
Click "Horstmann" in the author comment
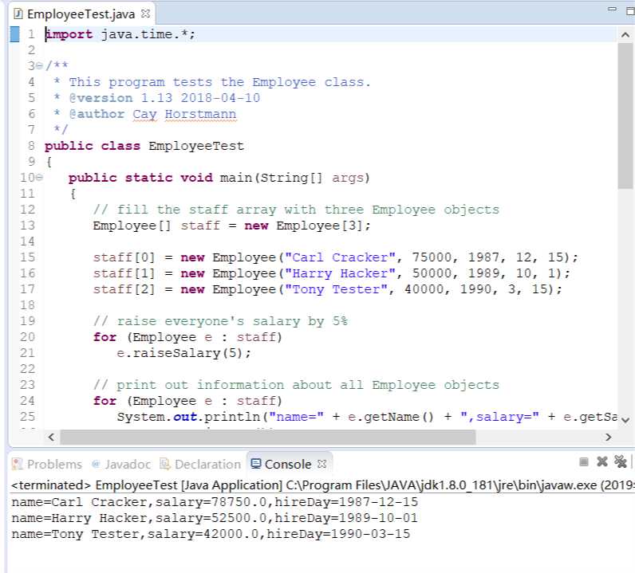[x=200, y=114]
